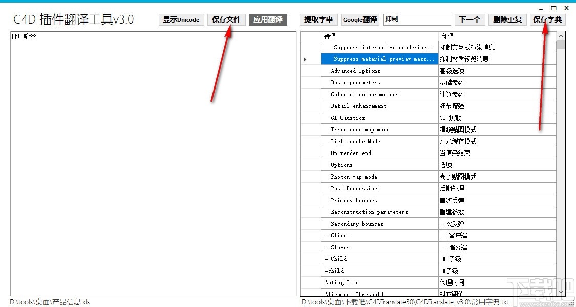Select cell 'Suppress interactive rendering...'
The image size is (576, 307).
(x=379, y=48)
